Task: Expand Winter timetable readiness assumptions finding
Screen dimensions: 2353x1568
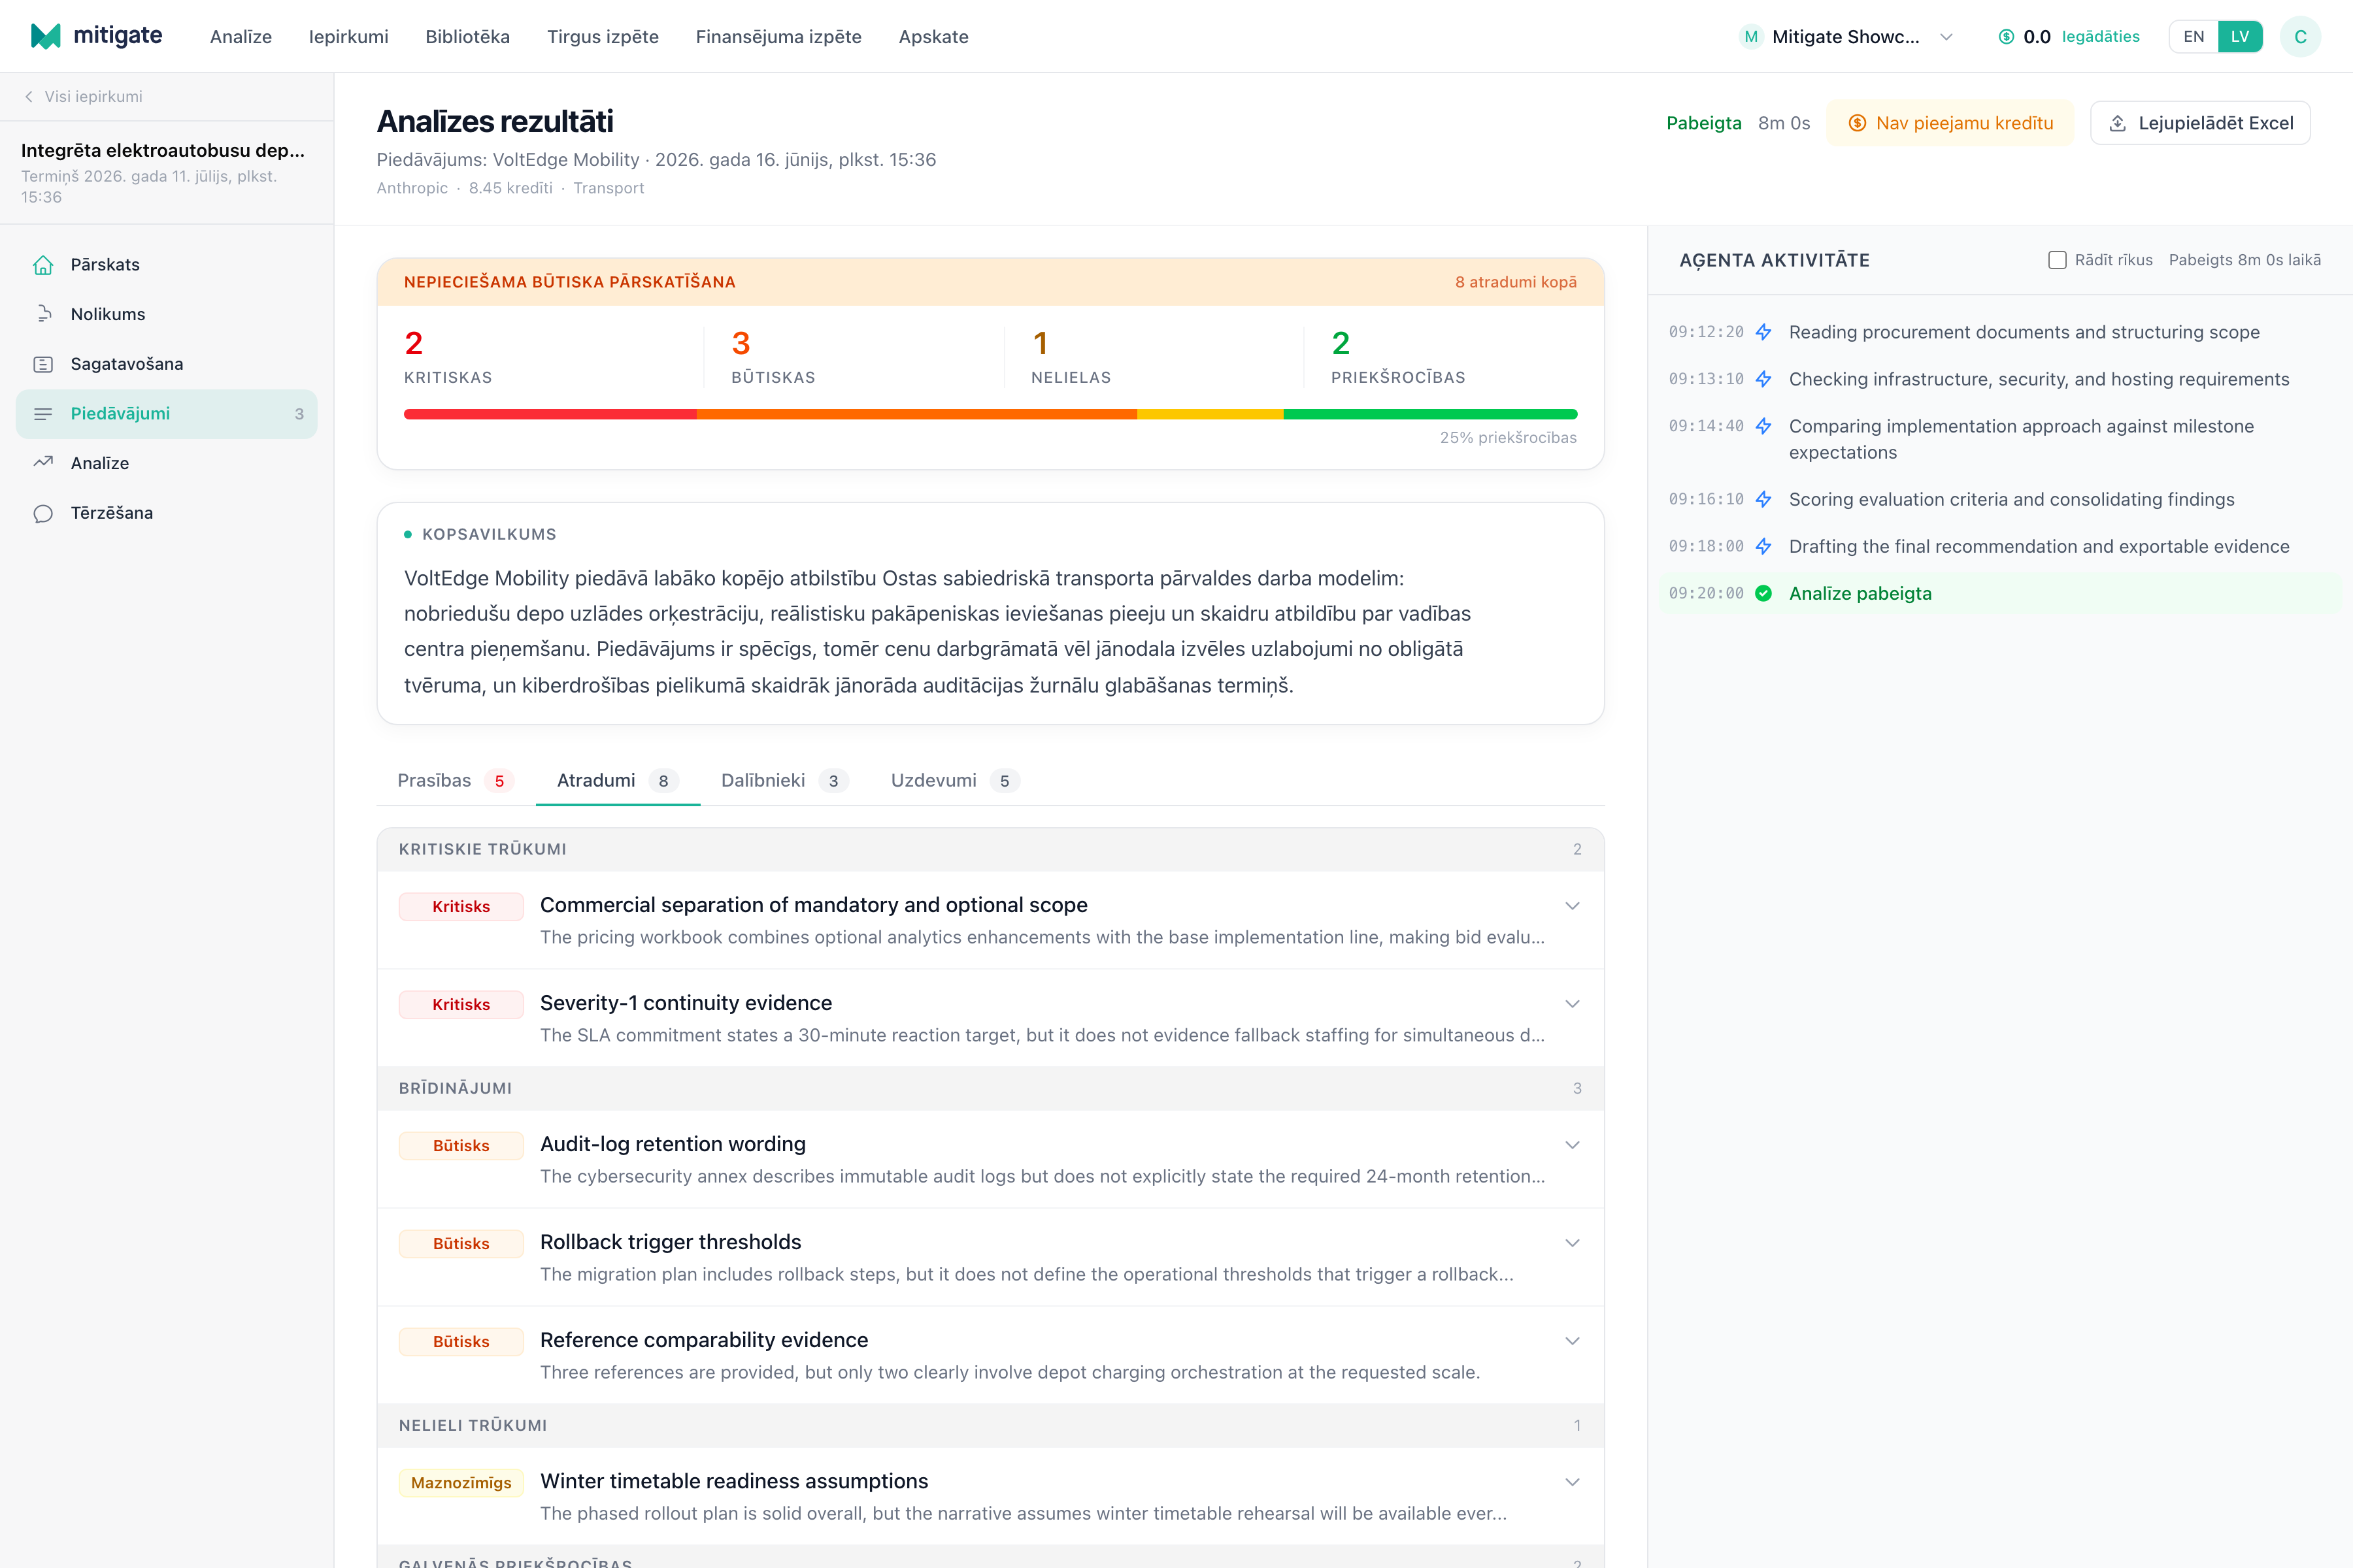Action: pyautogui.click(x=1572, y=1482)
